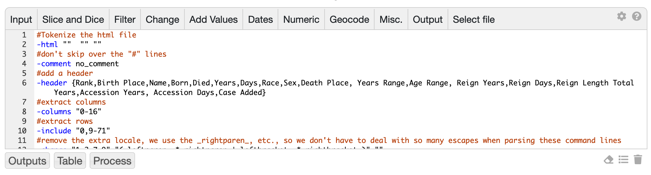Open the Numeric menu

click(x=301, y=19)
